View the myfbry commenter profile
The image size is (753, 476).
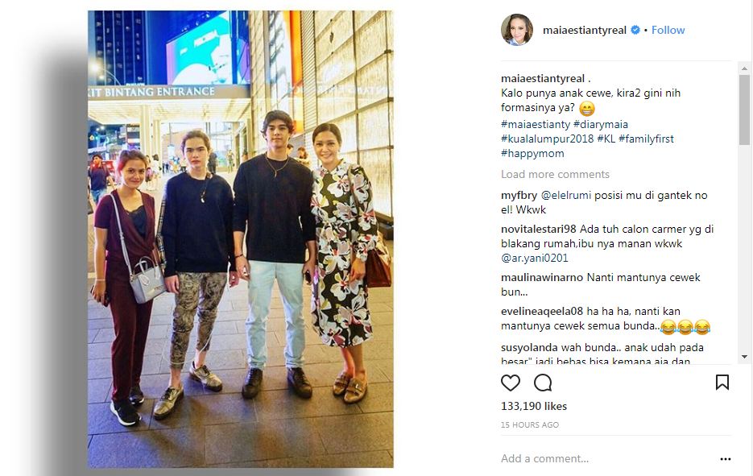(519, 196)
